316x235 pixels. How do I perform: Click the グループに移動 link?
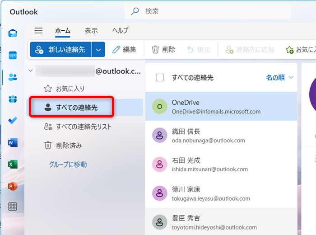pyautogui.click(x=68, y=164)
